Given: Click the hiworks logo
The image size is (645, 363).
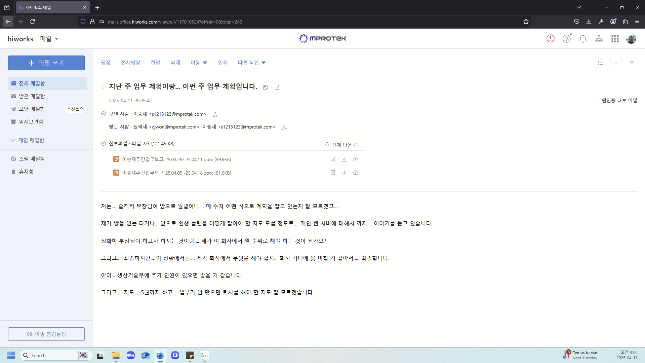Looking at the screenshot, I should click(x=21, y=39).
